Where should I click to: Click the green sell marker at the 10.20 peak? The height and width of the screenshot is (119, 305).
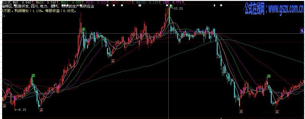171,6
